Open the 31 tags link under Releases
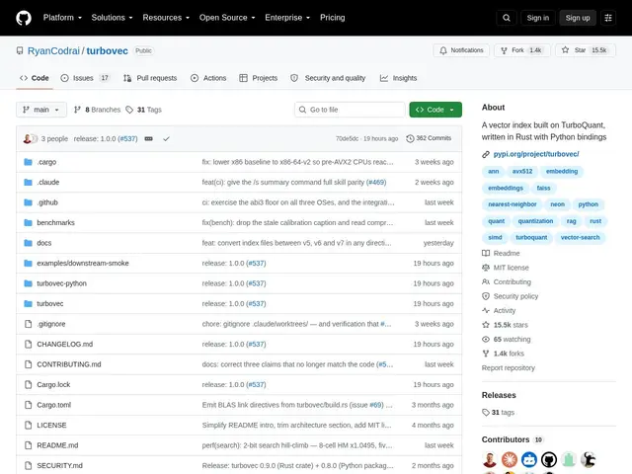The image size is (632, 474). tap(498, 413)
